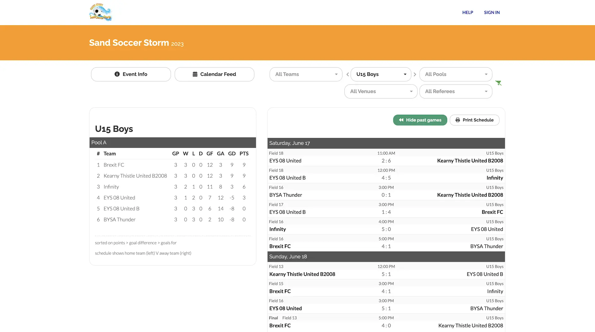Go to previous division with left chevron
This screenshot has height=332, width=595.
click(x=347, y=74)
